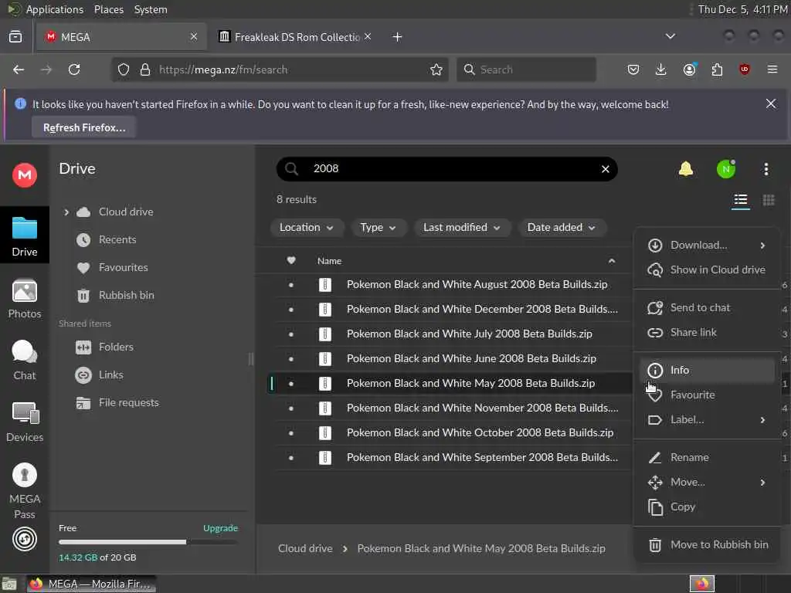Open the three-dot more menu
Image resolution: width=791 pixels, height=593 pixels.
pos(766,169)
